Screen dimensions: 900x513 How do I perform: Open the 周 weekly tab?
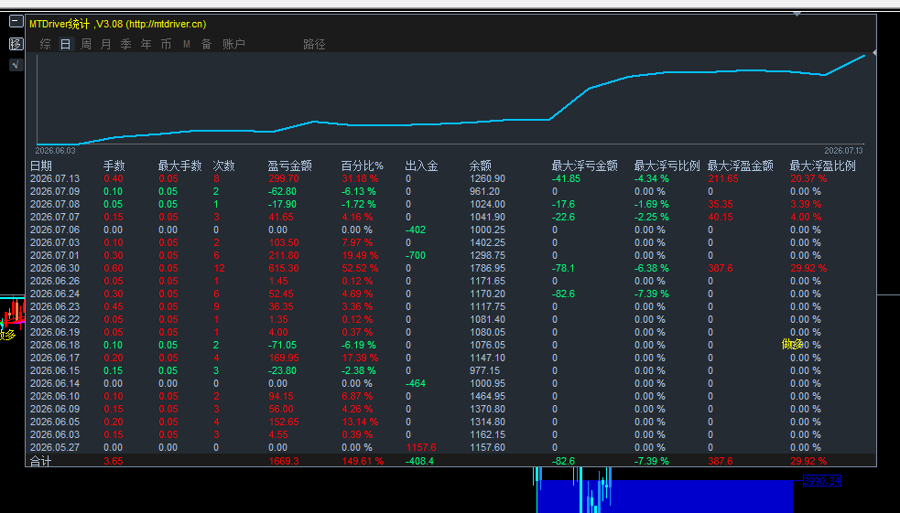point(86,44)
